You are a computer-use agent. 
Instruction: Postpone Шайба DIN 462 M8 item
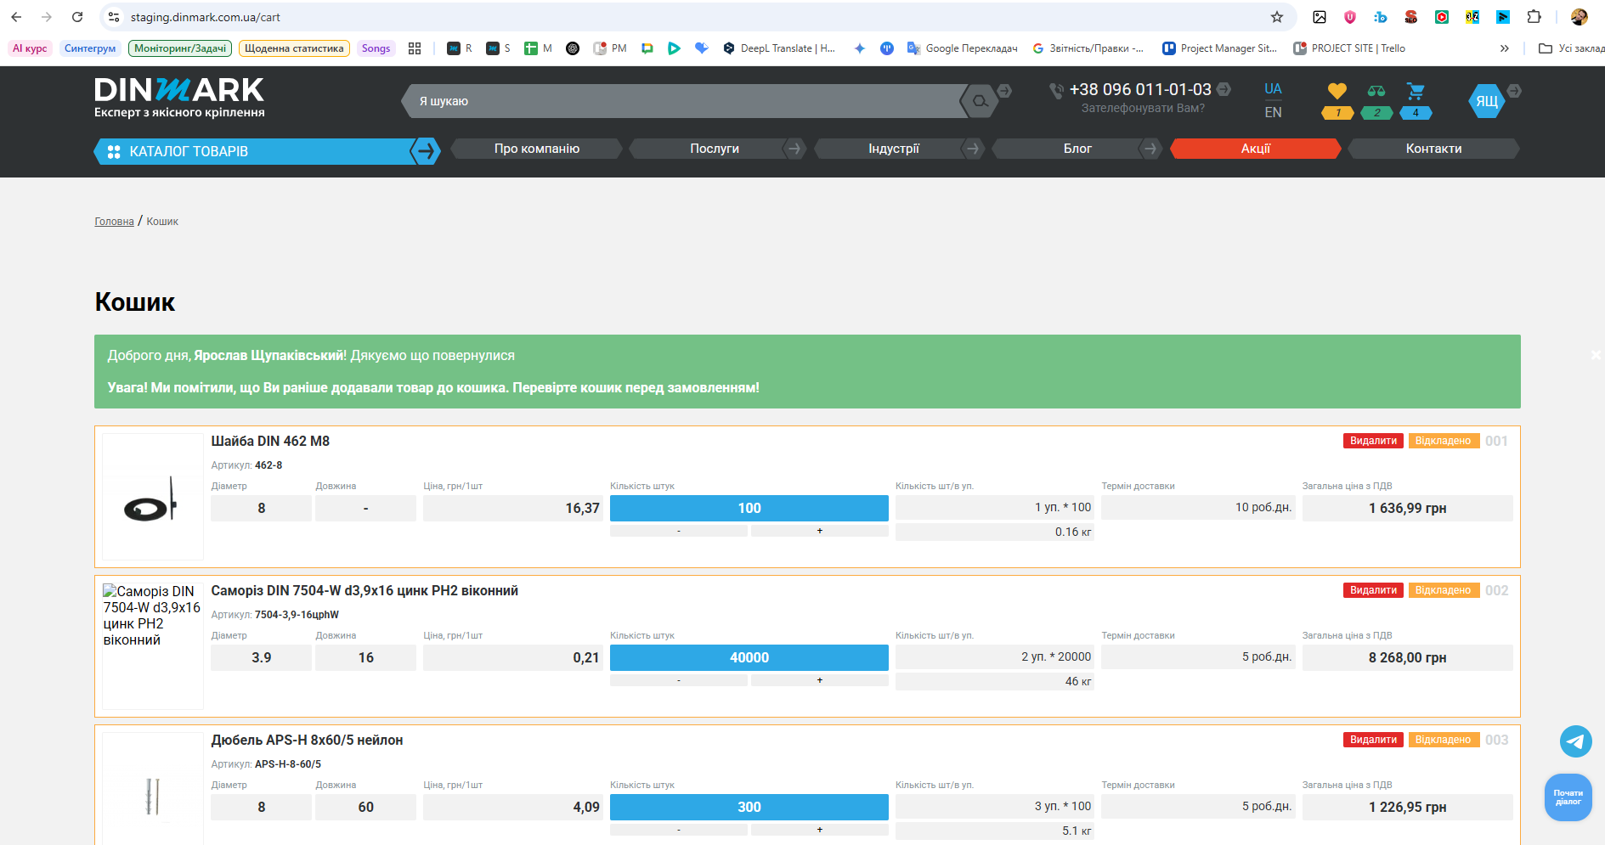[1443, 441]
